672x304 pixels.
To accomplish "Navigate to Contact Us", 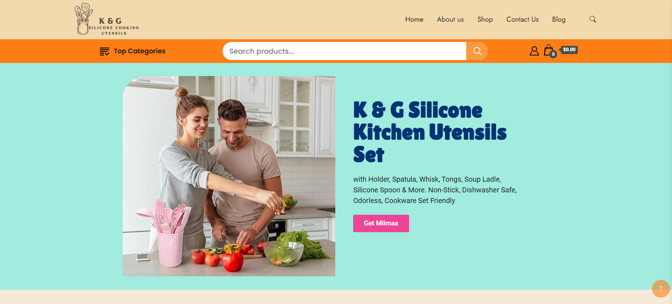I will click(522, 20).
